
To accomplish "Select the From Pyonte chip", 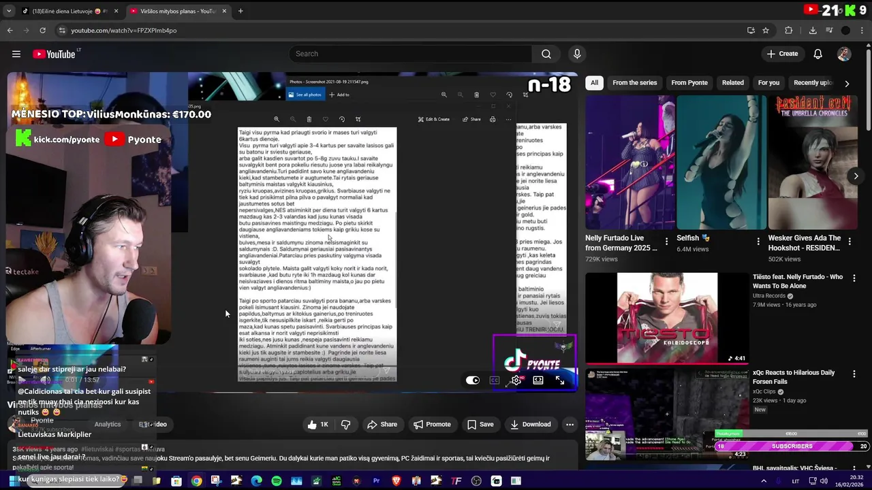I will [x=689, y=83].
